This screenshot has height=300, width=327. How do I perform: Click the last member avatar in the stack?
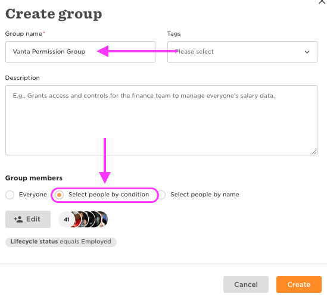tap(104, 219)
